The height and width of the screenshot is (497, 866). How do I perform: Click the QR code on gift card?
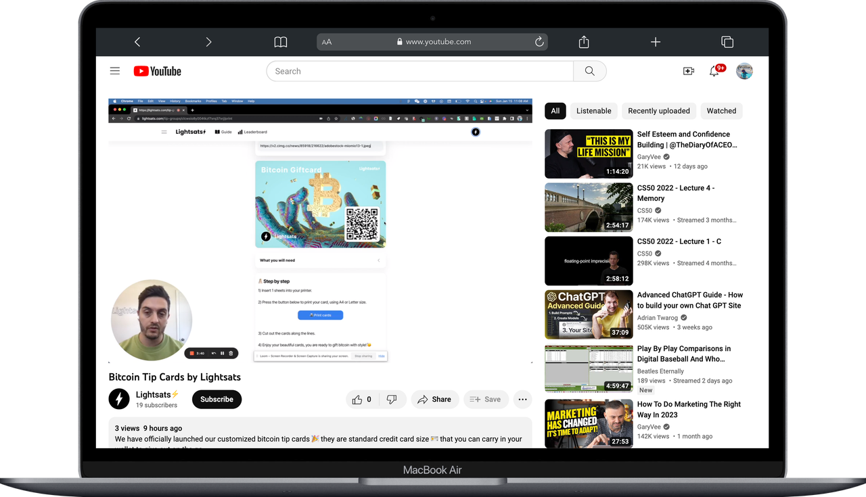coord(362,224)
